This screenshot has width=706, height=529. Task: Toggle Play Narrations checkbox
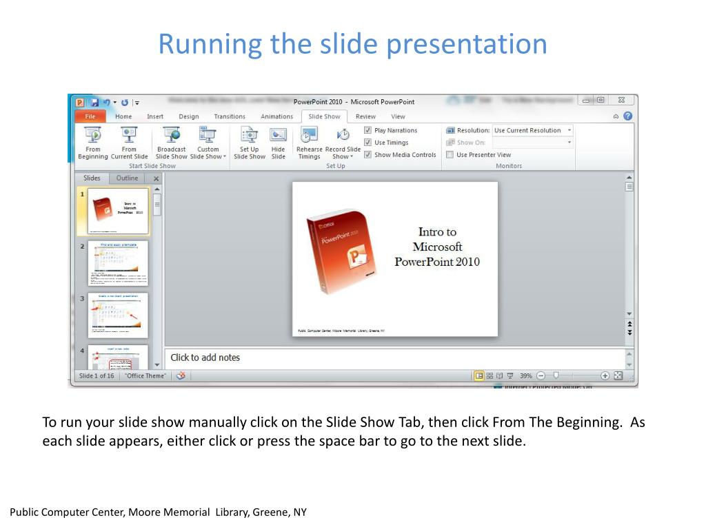[367, 130]
